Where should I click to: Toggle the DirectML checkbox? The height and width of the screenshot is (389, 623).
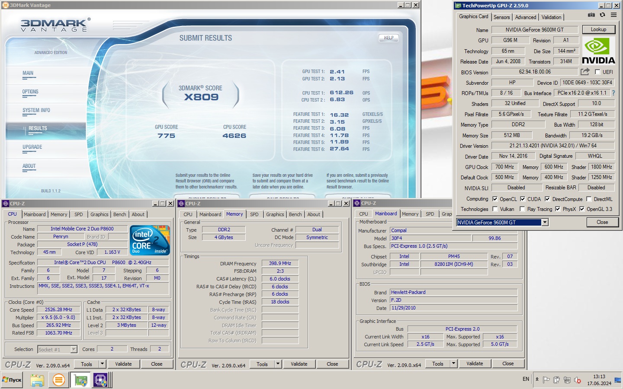[589, 199]
